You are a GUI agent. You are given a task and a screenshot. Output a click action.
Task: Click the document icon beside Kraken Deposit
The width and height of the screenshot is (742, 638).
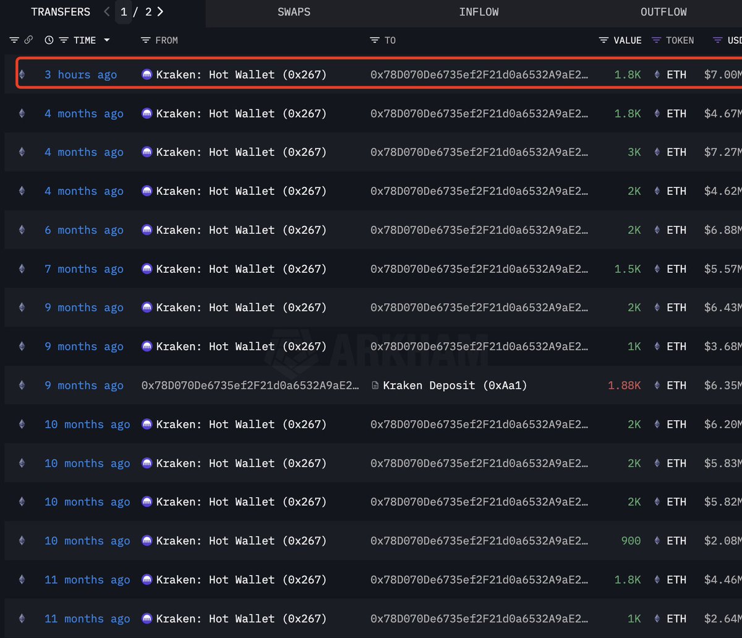tap(375, 386)
